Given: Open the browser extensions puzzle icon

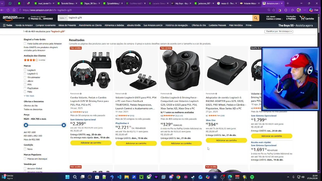Looking at the screenshot, I should [286, 10].
